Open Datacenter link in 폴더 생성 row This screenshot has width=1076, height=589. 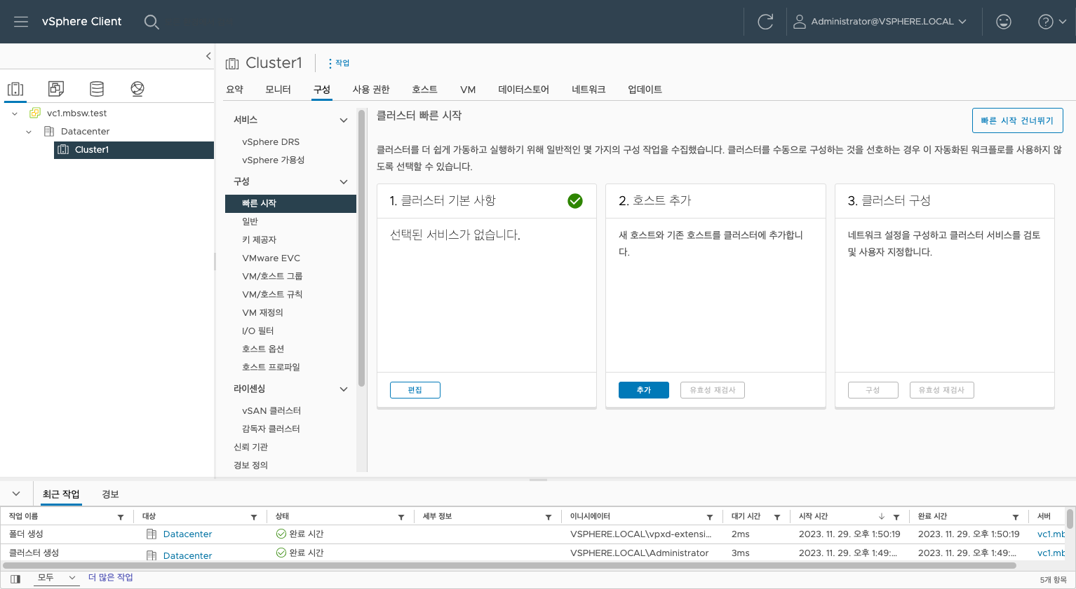click(187, 534)
